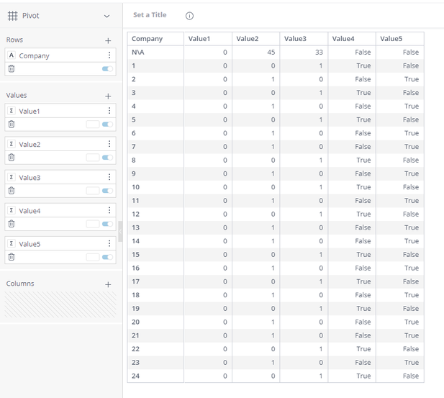444x398 pixels.
Task: Delete the Company row field
Action: click(x=12, y=69)
